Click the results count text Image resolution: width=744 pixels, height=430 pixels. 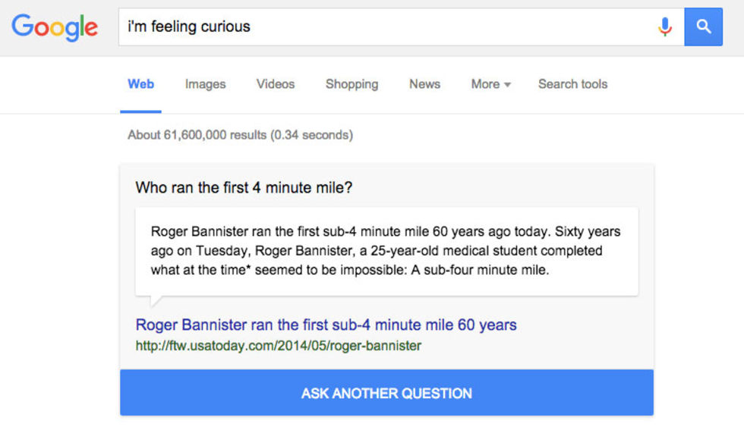[240, 135]
